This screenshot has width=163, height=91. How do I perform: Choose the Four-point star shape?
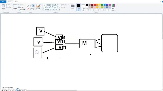coord(46,9)
